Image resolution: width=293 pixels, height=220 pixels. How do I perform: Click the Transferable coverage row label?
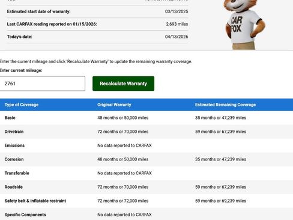[17, 173]
